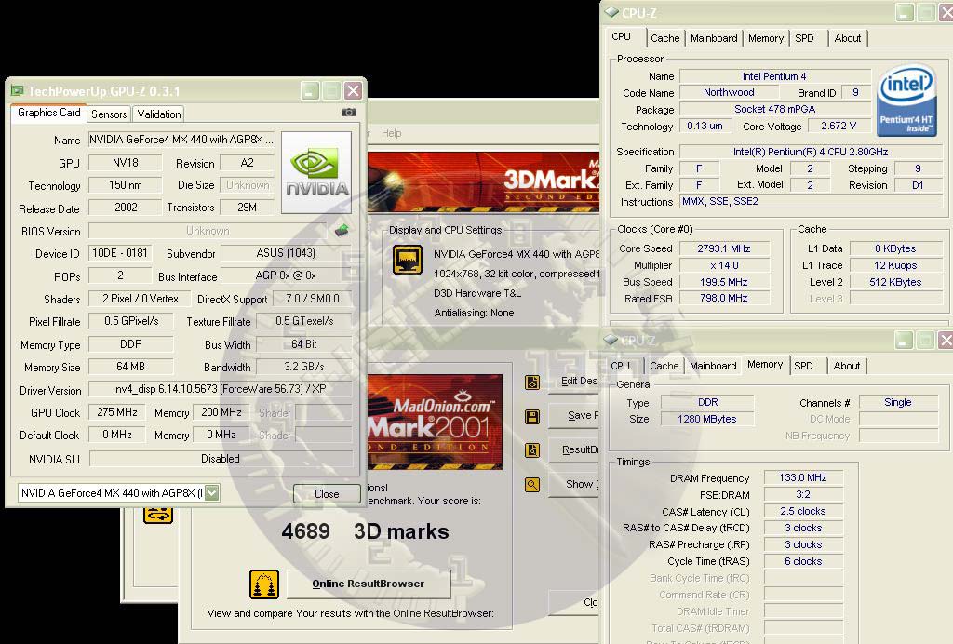Open the Help menu in 3DMark window

click(x=392, y=133)
